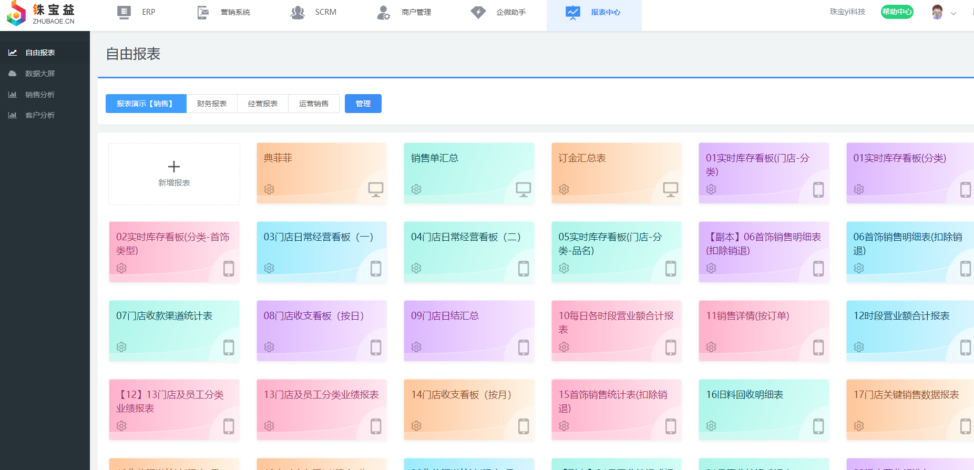Screen dimensions: 974x470
Task: Open the SCRM people icon
Action: [x=298, y=12]
